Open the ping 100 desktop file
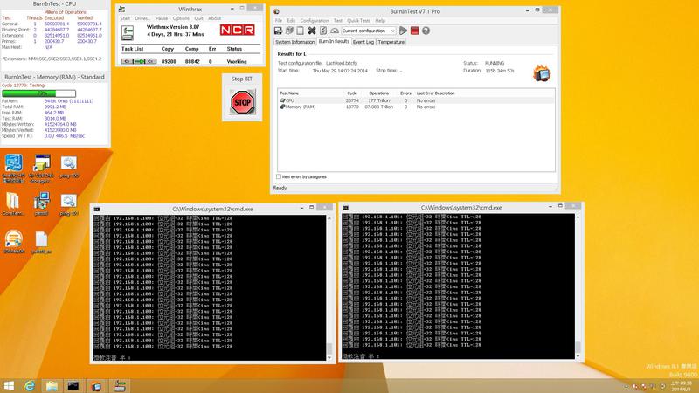 [x=69, y=168]
